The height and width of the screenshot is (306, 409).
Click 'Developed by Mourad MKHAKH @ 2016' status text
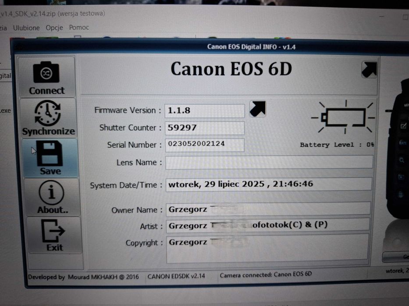(x=83, y=277)
